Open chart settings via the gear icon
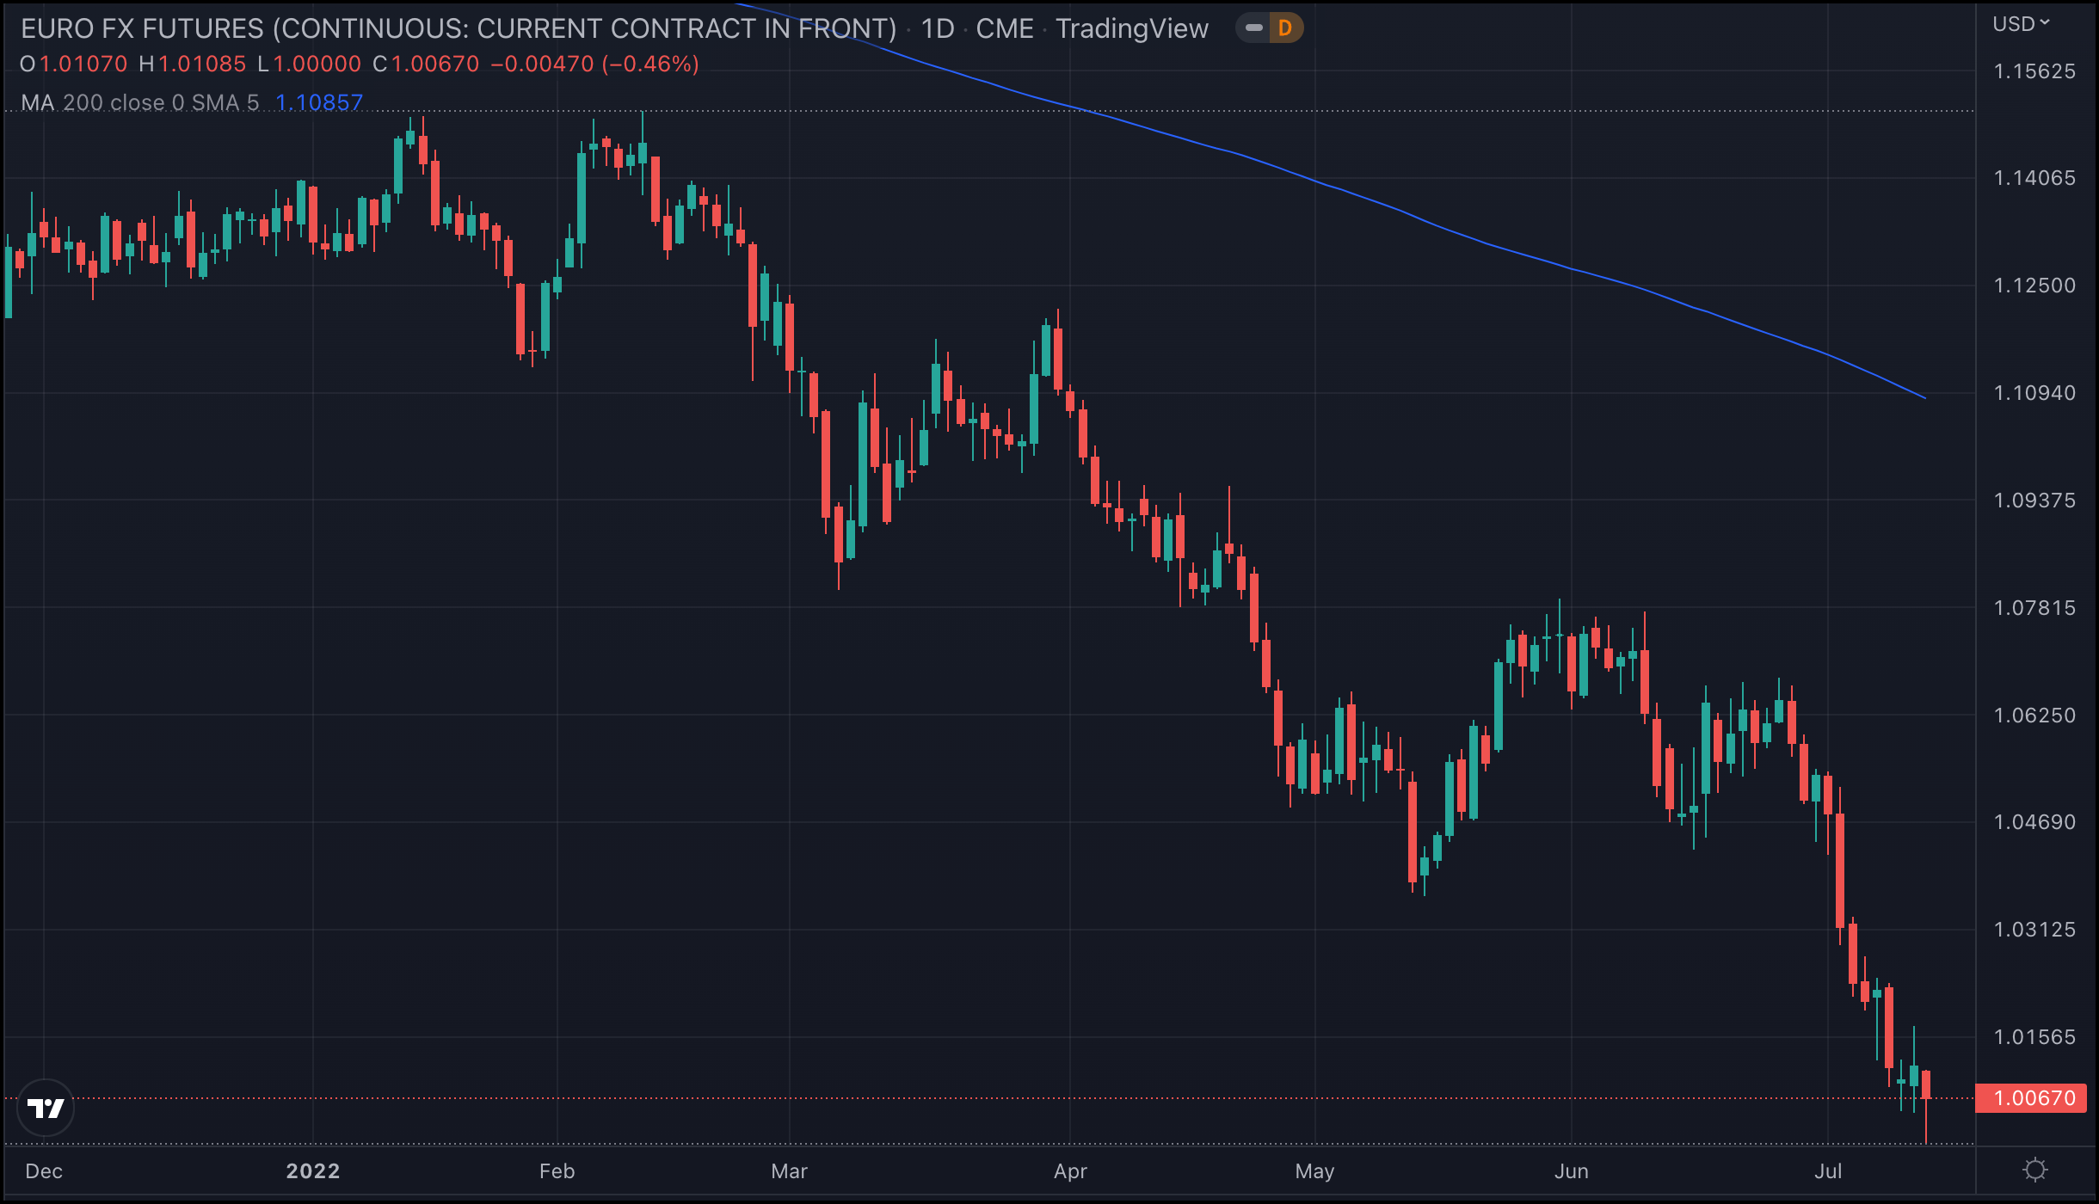This screenshot has height=1204, width=2099. coord(2035,1170)
